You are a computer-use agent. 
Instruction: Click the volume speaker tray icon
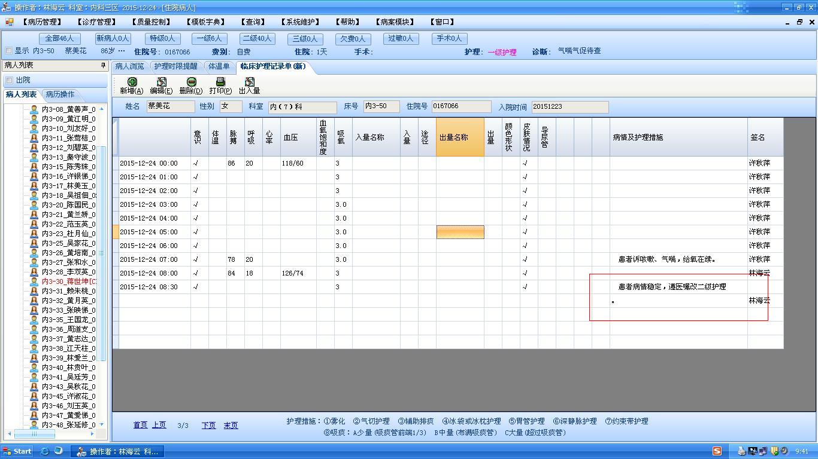783,451
